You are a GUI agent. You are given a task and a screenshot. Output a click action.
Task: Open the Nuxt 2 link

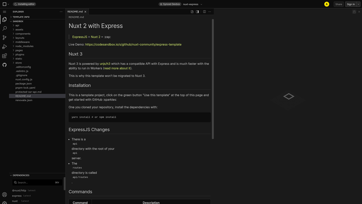coord(95,37)
